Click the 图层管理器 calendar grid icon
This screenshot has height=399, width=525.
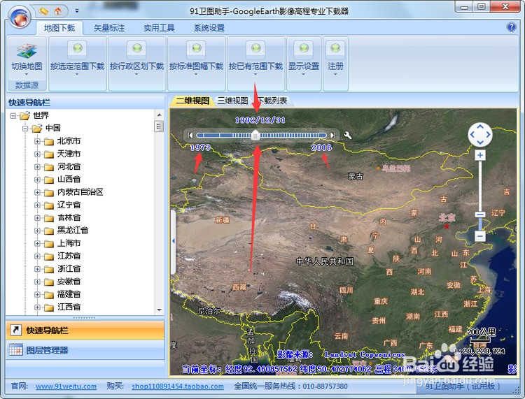point(15,350)
